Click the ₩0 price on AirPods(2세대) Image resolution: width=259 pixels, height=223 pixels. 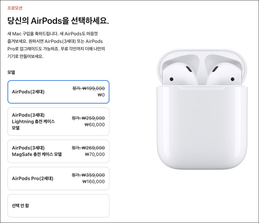[101, 95]
